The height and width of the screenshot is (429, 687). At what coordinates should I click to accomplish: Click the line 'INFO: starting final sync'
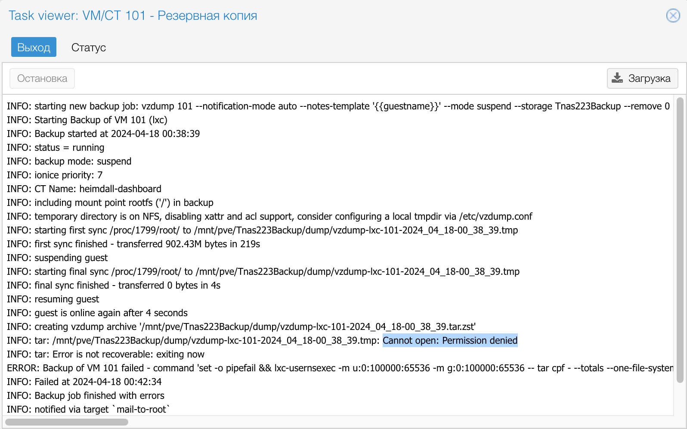(263, 271)
